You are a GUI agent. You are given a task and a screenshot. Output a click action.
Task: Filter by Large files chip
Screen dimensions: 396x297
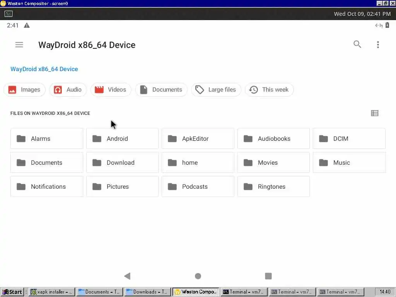[216, 90]
